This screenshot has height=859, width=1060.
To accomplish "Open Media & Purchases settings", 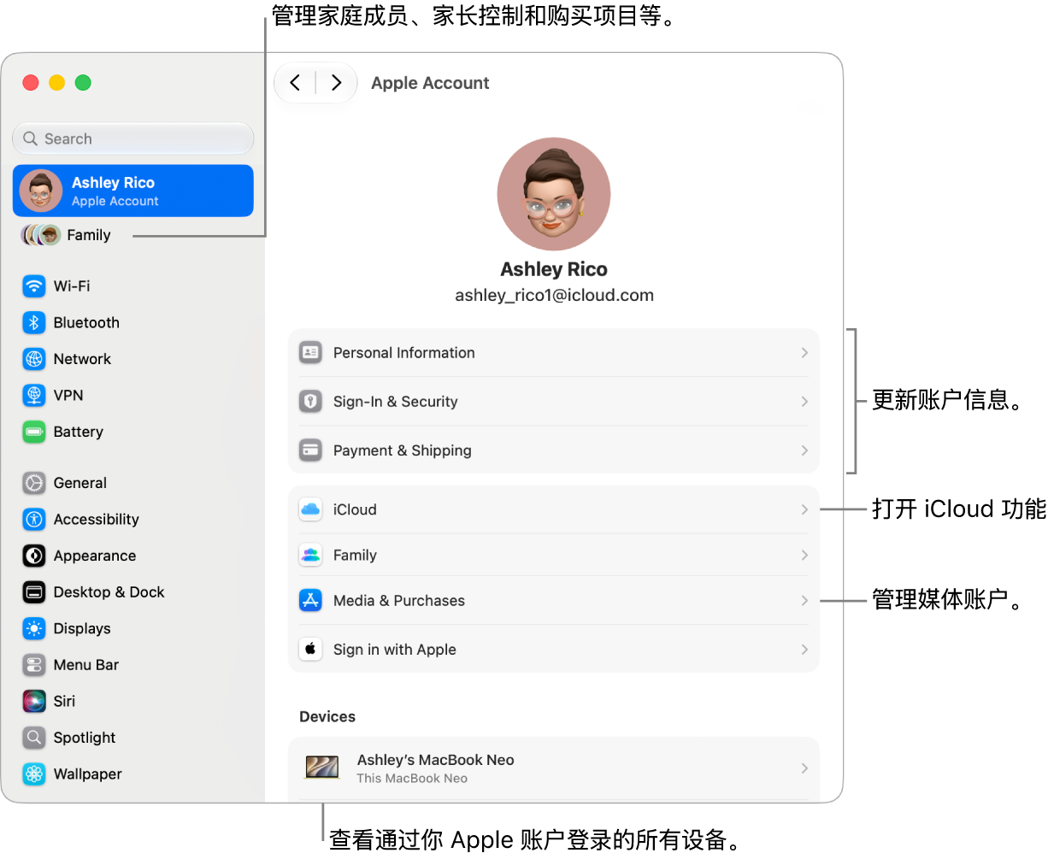I will point(554,600).
